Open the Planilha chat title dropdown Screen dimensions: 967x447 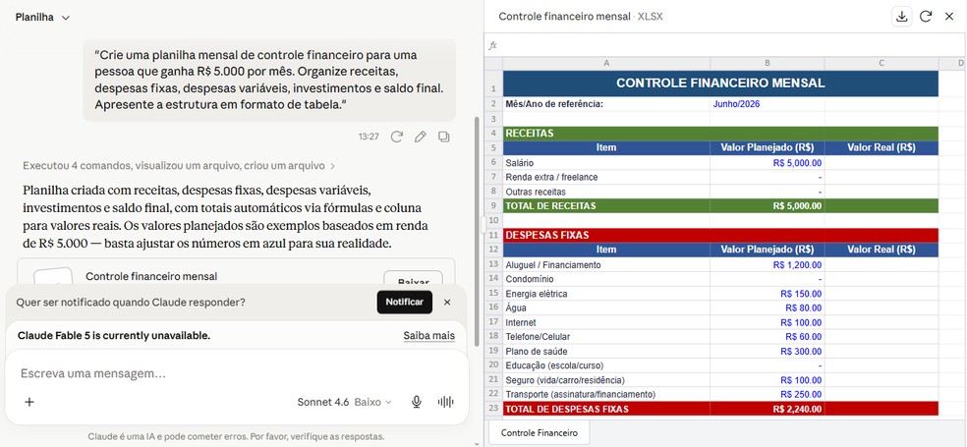tap(42, 18)
